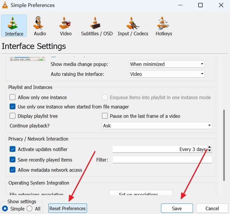Click the Continue playback? label
Screen dimensions: 230x214
[x=29, y=126]
